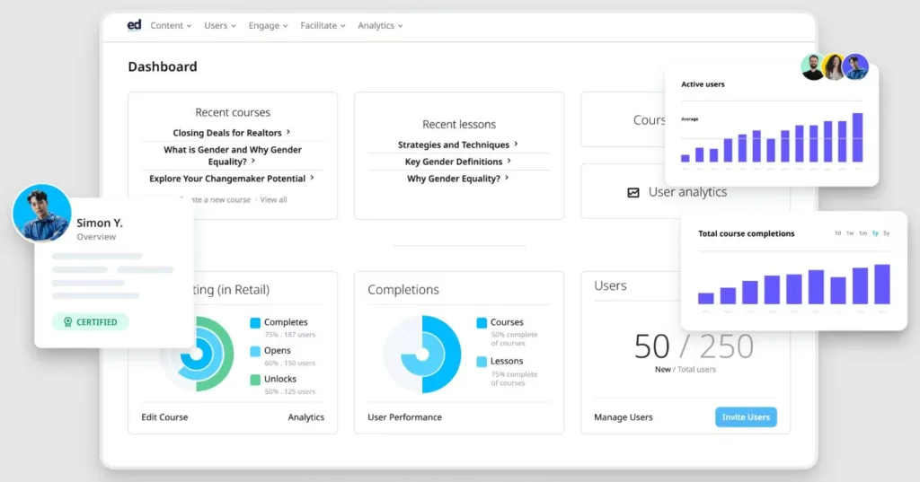Viewport: 920px width, 482px height.
Task: Click the ed logo in the navbar
Action: click(x=135, y=25)
